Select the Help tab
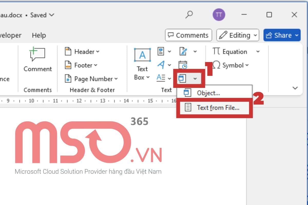Viewport: 308px width, 205px height. point(39,35)
